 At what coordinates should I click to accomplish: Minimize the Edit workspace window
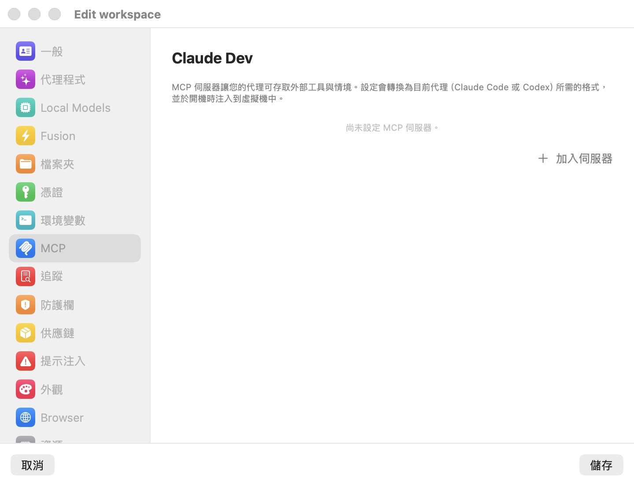(x=34, y=14)
